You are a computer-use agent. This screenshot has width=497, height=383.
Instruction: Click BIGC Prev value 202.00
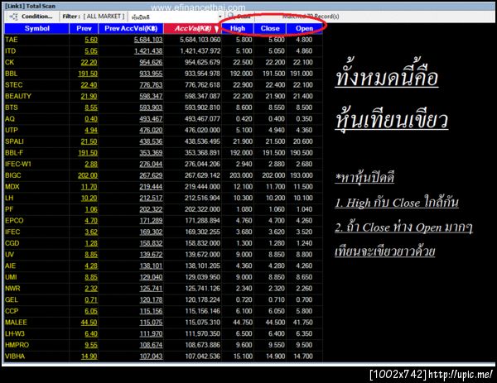(88, 175)
